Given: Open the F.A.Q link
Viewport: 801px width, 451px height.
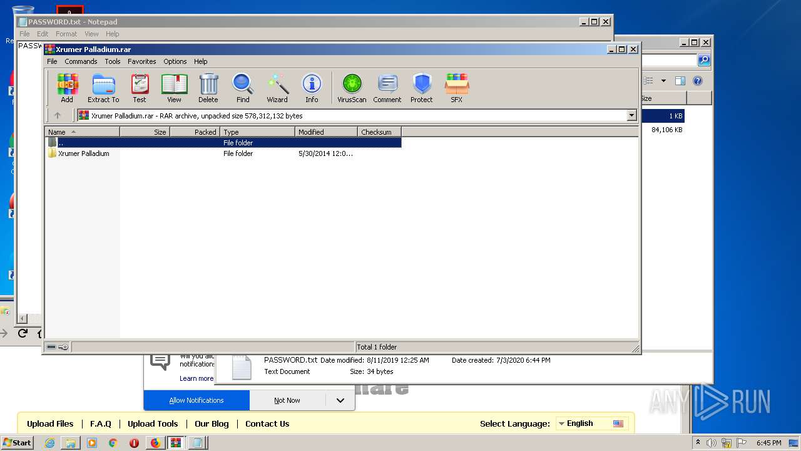Looking at the screenshot, I should (101, 423).
